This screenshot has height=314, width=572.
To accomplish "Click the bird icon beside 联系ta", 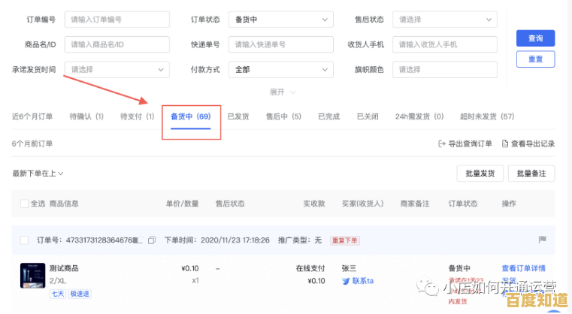I will (346, 281).
